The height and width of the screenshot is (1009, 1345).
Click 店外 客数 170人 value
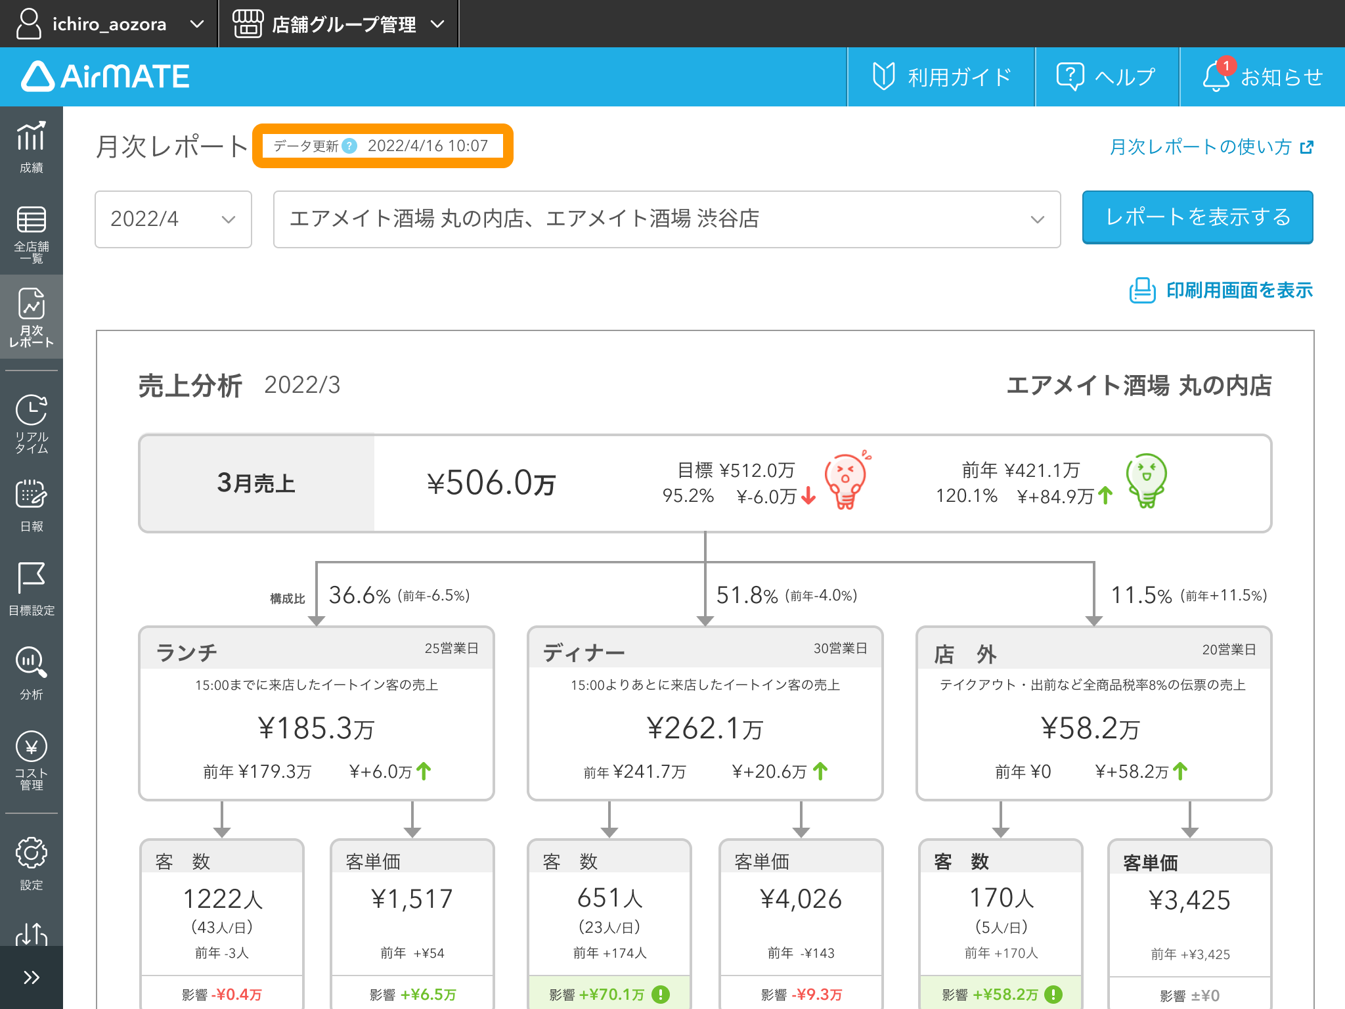1002,897
